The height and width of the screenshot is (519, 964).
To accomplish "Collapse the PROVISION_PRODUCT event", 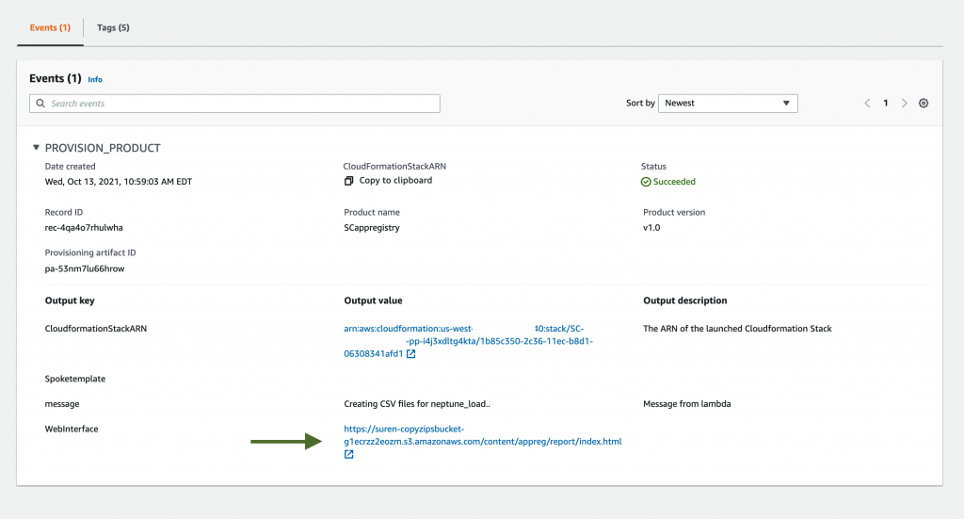I will 37,148.
